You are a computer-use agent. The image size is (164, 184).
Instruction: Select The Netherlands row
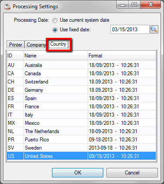pos(81,131)
